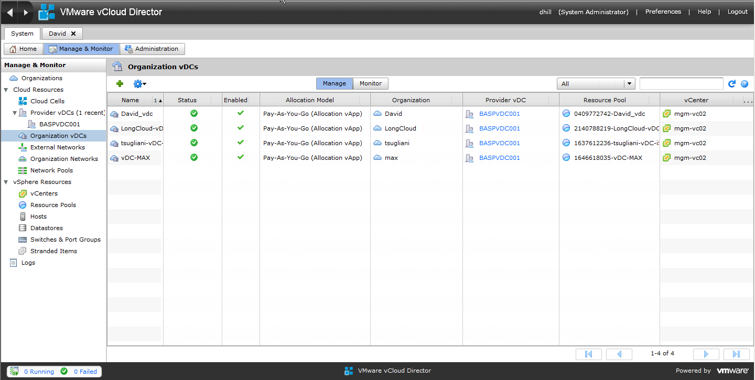The width and height of the screenshot is (755, 380).
Task: Click the forward navigation arrow
Action: click(x=26, y=12)
